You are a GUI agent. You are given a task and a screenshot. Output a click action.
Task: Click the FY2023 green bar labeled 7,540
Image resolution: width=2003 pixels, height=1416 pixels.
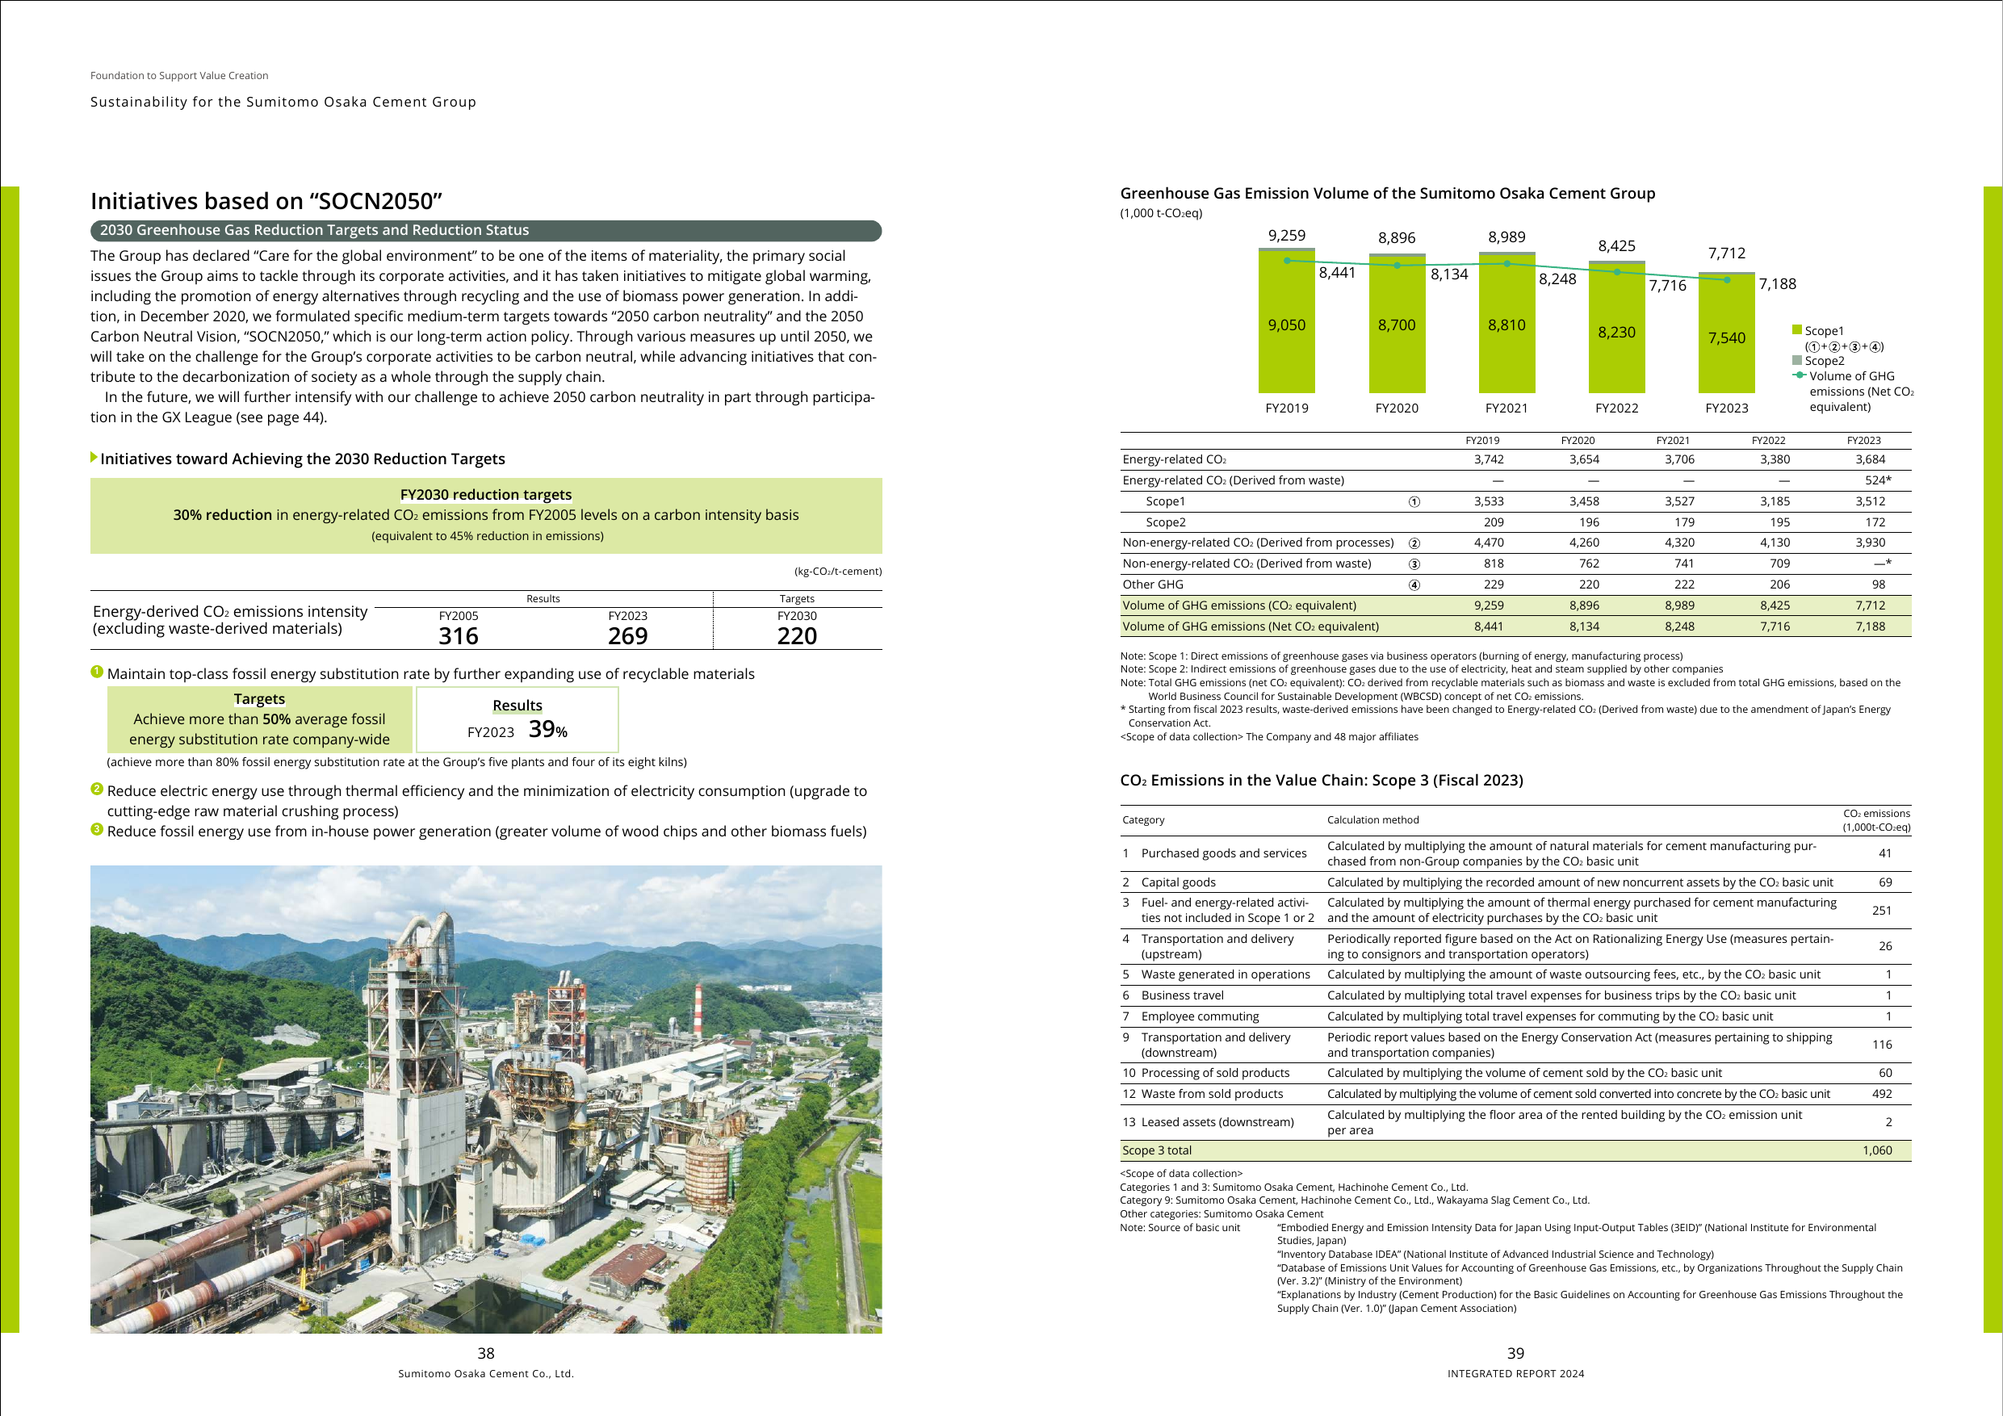click(x=1726, y=335)
